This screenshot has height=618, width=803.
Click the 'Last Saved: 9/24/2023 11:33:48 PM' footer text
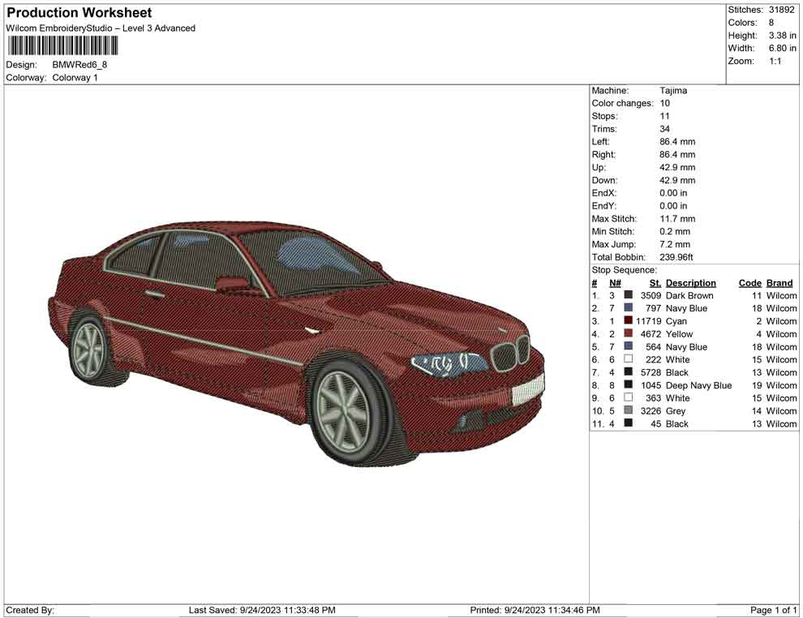pos(262,610)
